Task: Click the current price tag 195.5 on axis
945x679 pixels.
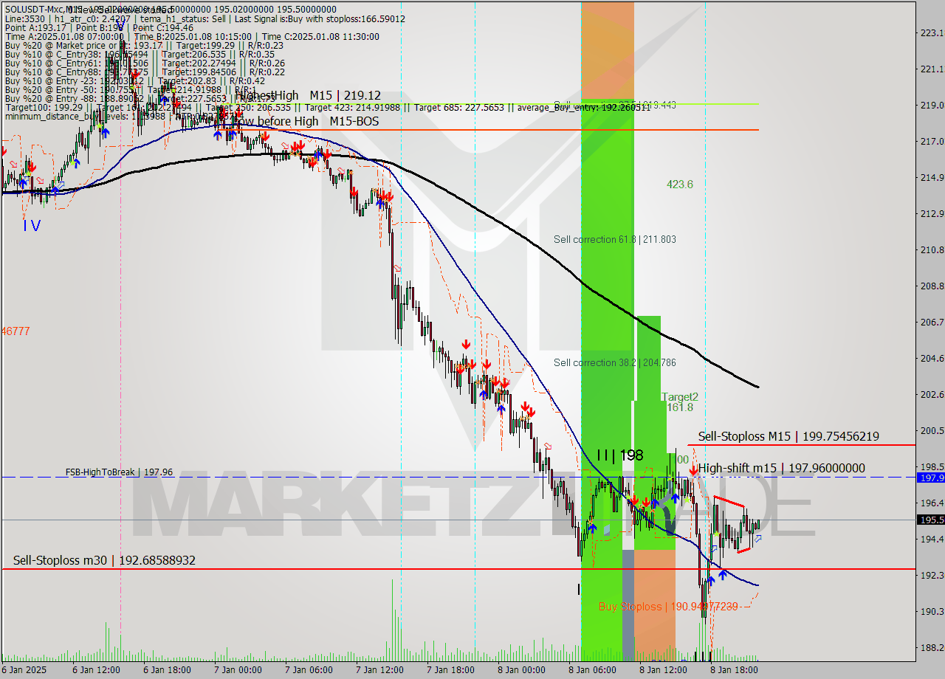Action: point(931,520)
